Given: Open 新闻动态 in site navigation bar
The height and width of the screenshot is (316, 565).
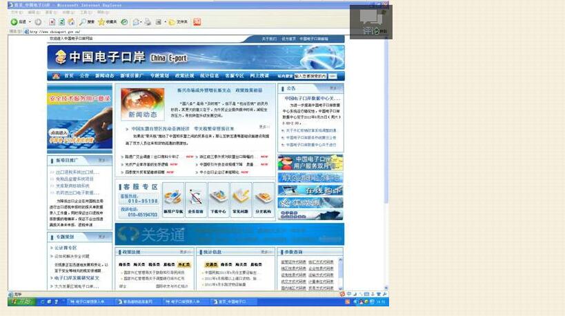Looking at the screenshot, I should (104, 76).
